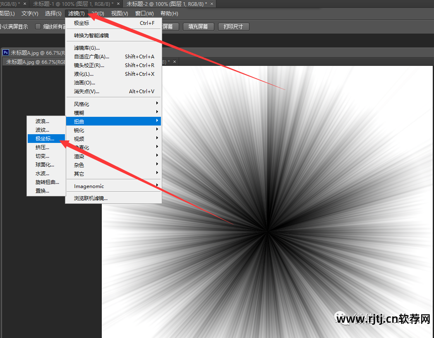Close the 未标题-2 document tab
This screenshot has height=338, width=434.
(212, 4)
